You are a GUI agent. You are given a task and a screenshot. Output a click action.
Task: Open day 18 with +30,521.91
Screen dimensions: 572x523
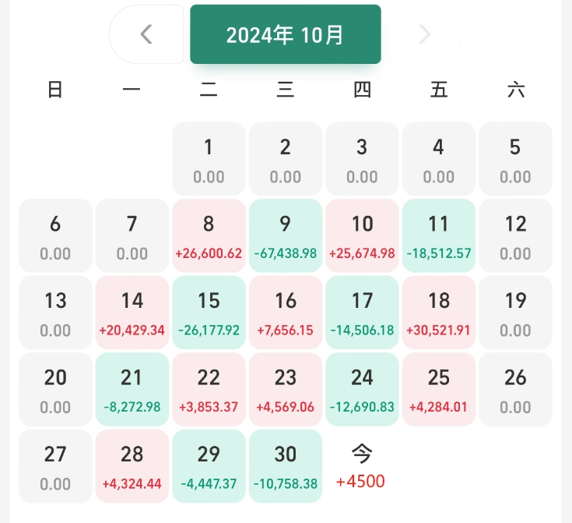pyautogui.click(x=438, y=313)
